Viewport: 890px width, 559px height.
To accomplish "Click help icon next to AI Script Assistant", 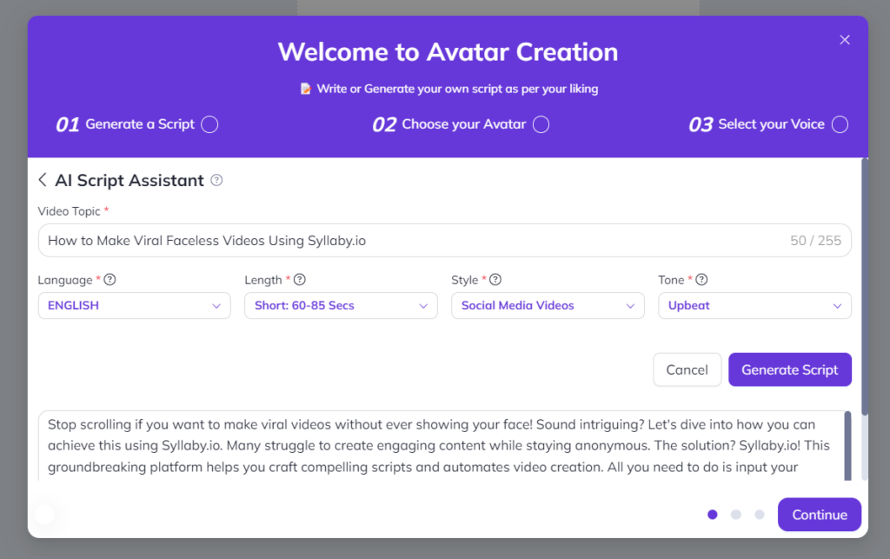I will coord(216,180).
